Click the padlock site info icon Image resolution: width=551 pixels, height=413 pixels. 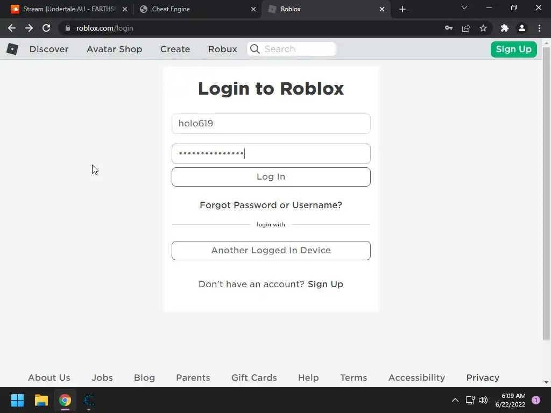(x=68, y=28)
